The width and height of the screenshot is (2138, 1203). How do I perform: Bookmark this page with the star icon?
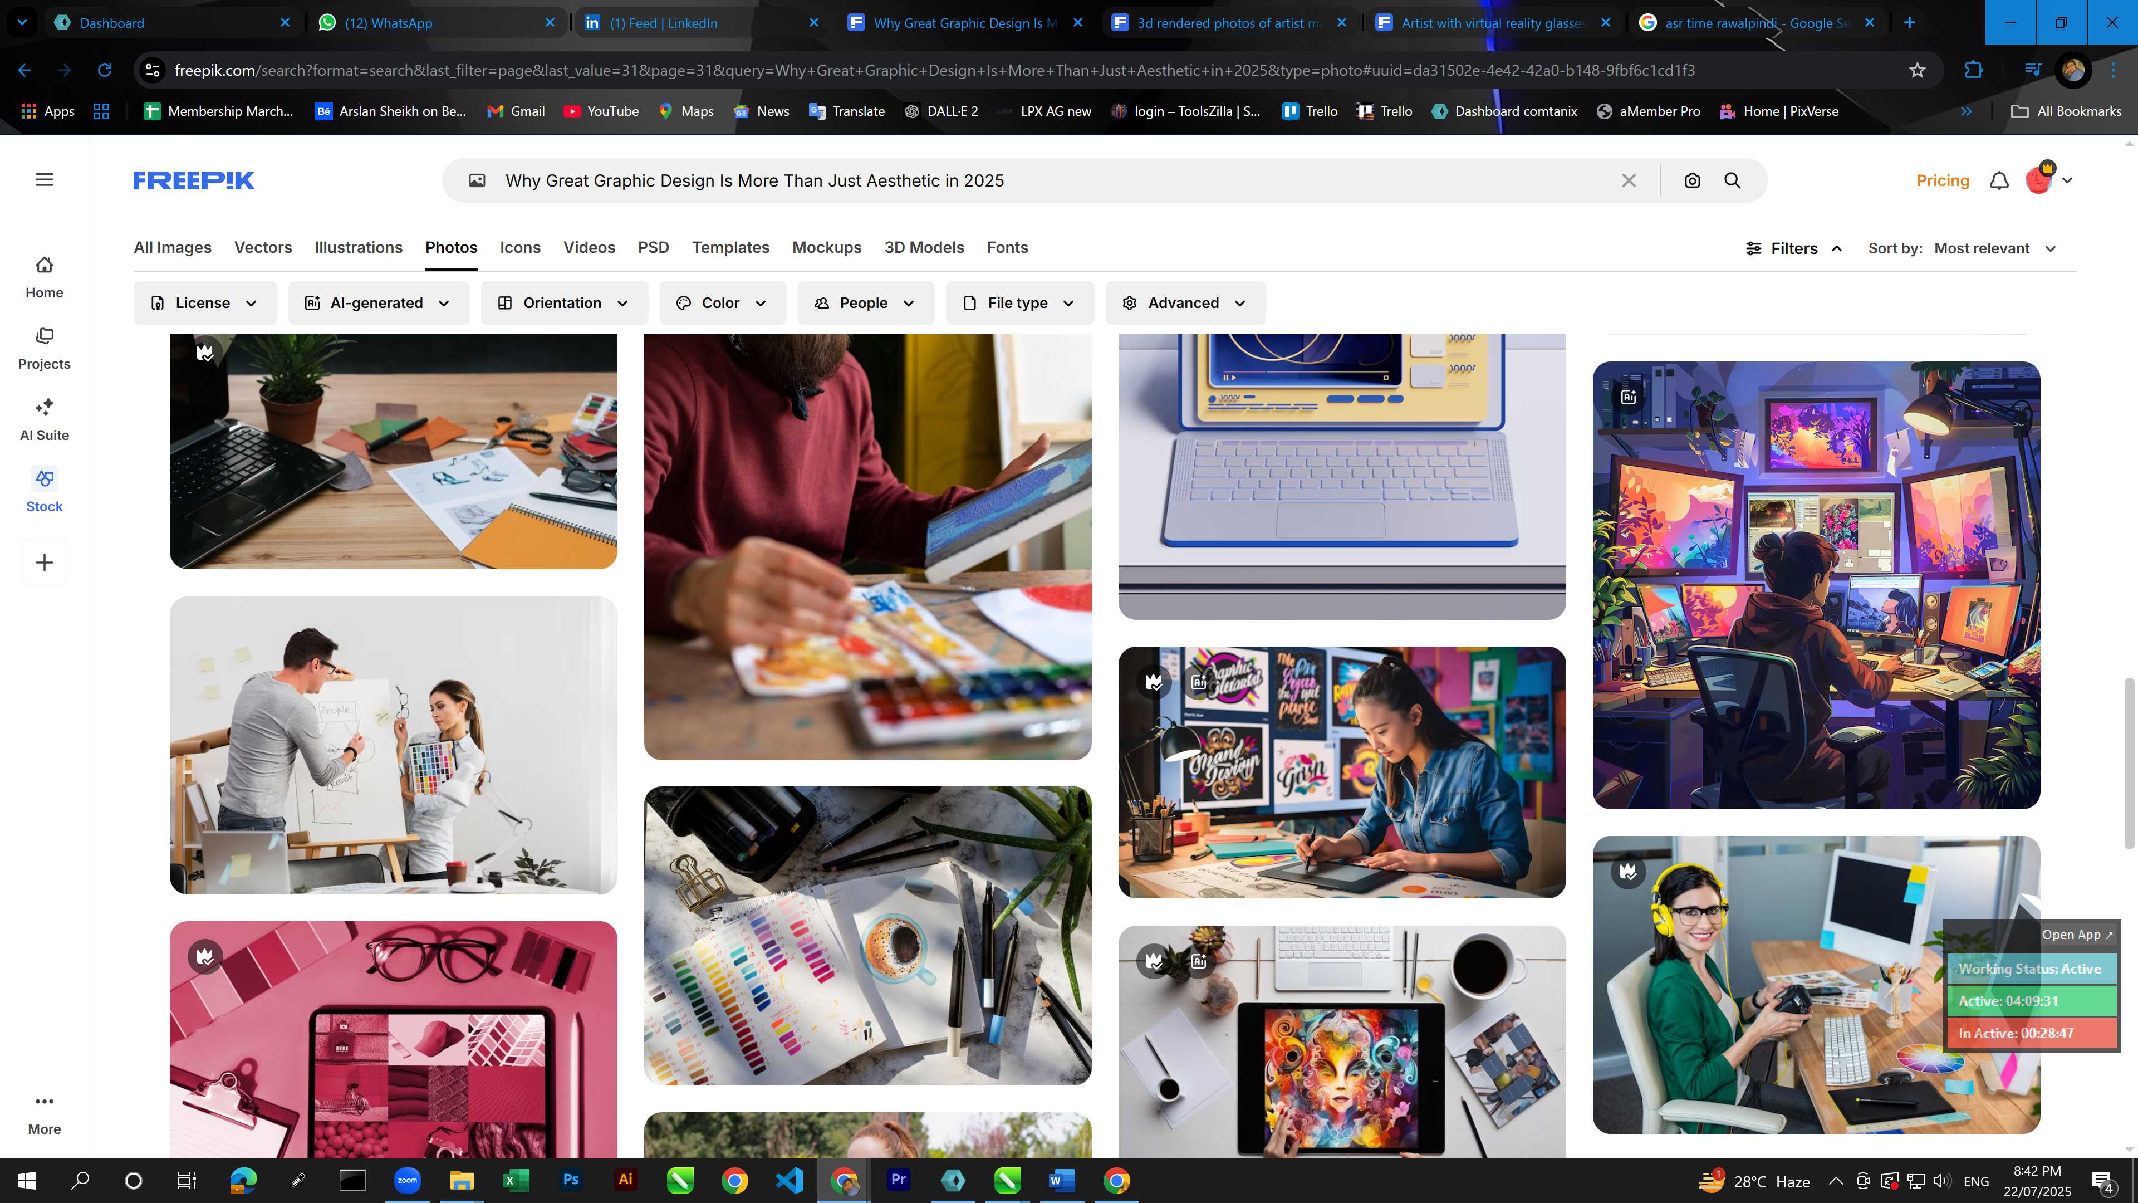pyautogui.click(x=1917, y=70)
